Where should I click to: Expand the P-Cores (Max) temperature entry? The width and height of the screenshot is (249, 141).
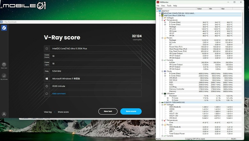(165, 22)
